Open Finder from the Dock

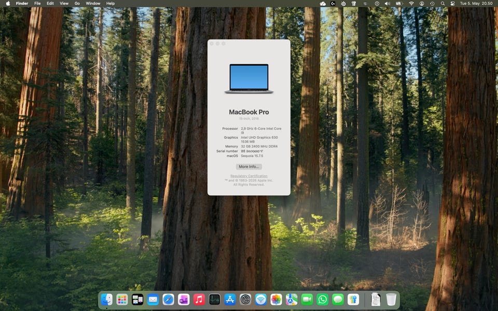(107, 299)
